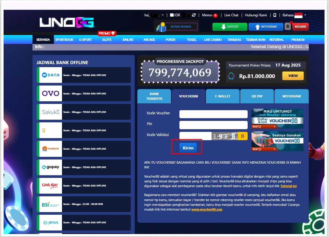Click the poker tournament spade icon
Viewport: 329px width, 237px height.
(231, 76)
